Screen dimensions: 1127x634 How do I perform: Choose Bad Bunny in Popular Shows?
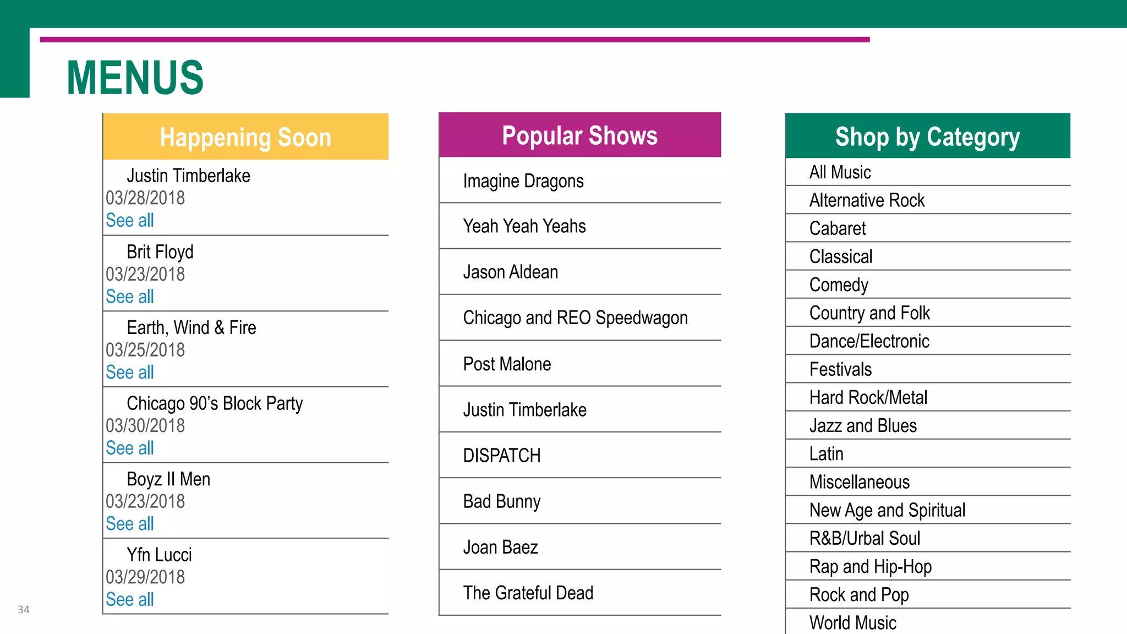coord(580,501)
